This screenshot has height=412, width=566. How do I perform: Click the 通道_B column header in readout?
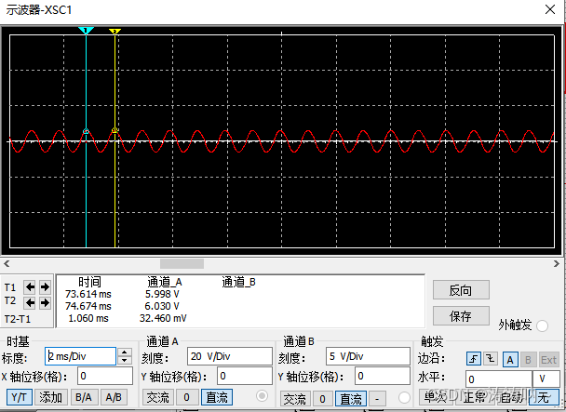coord(239,282)
